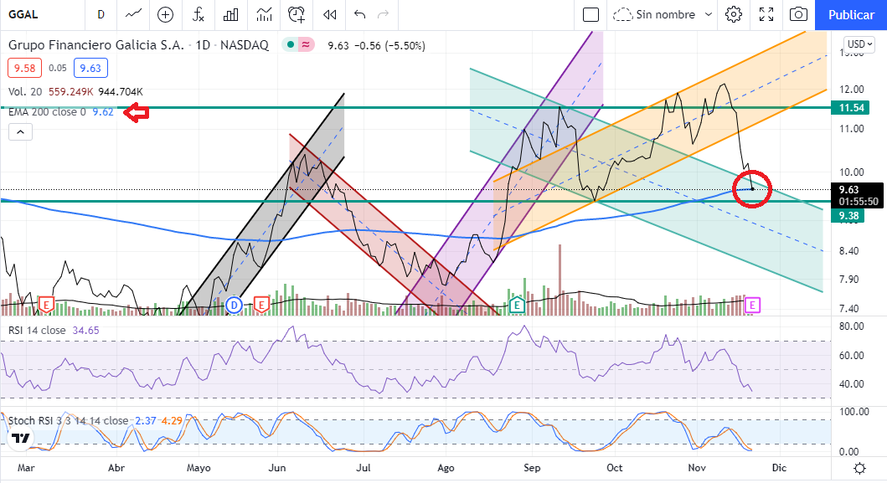Enter fullscreen mode
The width and height of the screenshot is (887, 483).
pyautogui.click(x=766, y=14)
